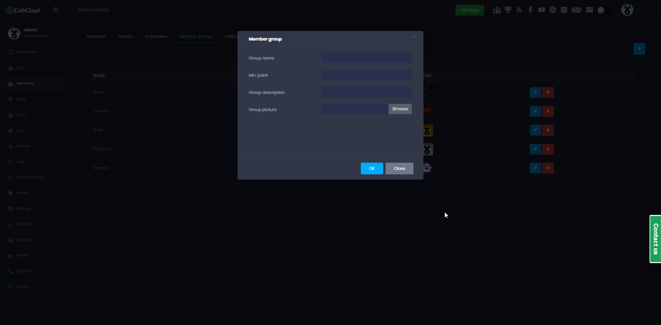Open the YouTube icon in the header
The height and width of the screenshot is (325, 661).
pyautogui.click(x=542, y=10)
